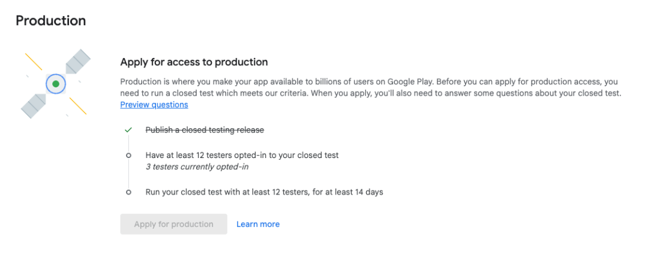Follow the Learn more link
This screenshot has height=258, width=648.
[258, 224]
